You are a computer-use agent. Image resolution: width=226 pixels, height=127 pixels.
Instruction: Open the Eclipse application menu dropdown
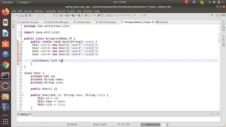[24, 2]
